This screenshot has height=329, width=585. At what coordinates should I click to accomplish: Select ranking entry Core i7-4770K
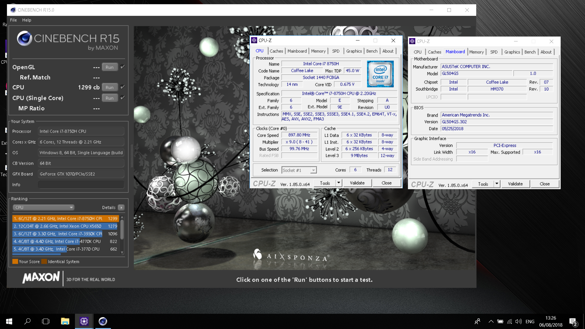[66, 241]
